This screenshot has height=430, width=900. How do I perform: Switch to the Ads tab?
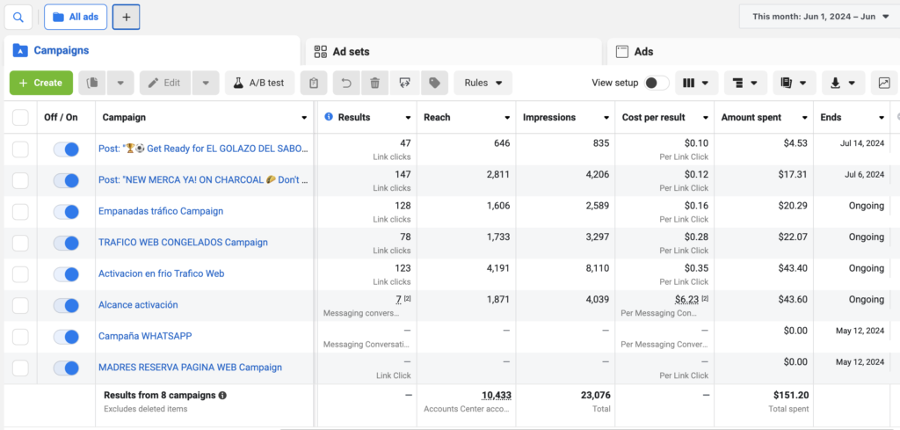tap(643, 52)
